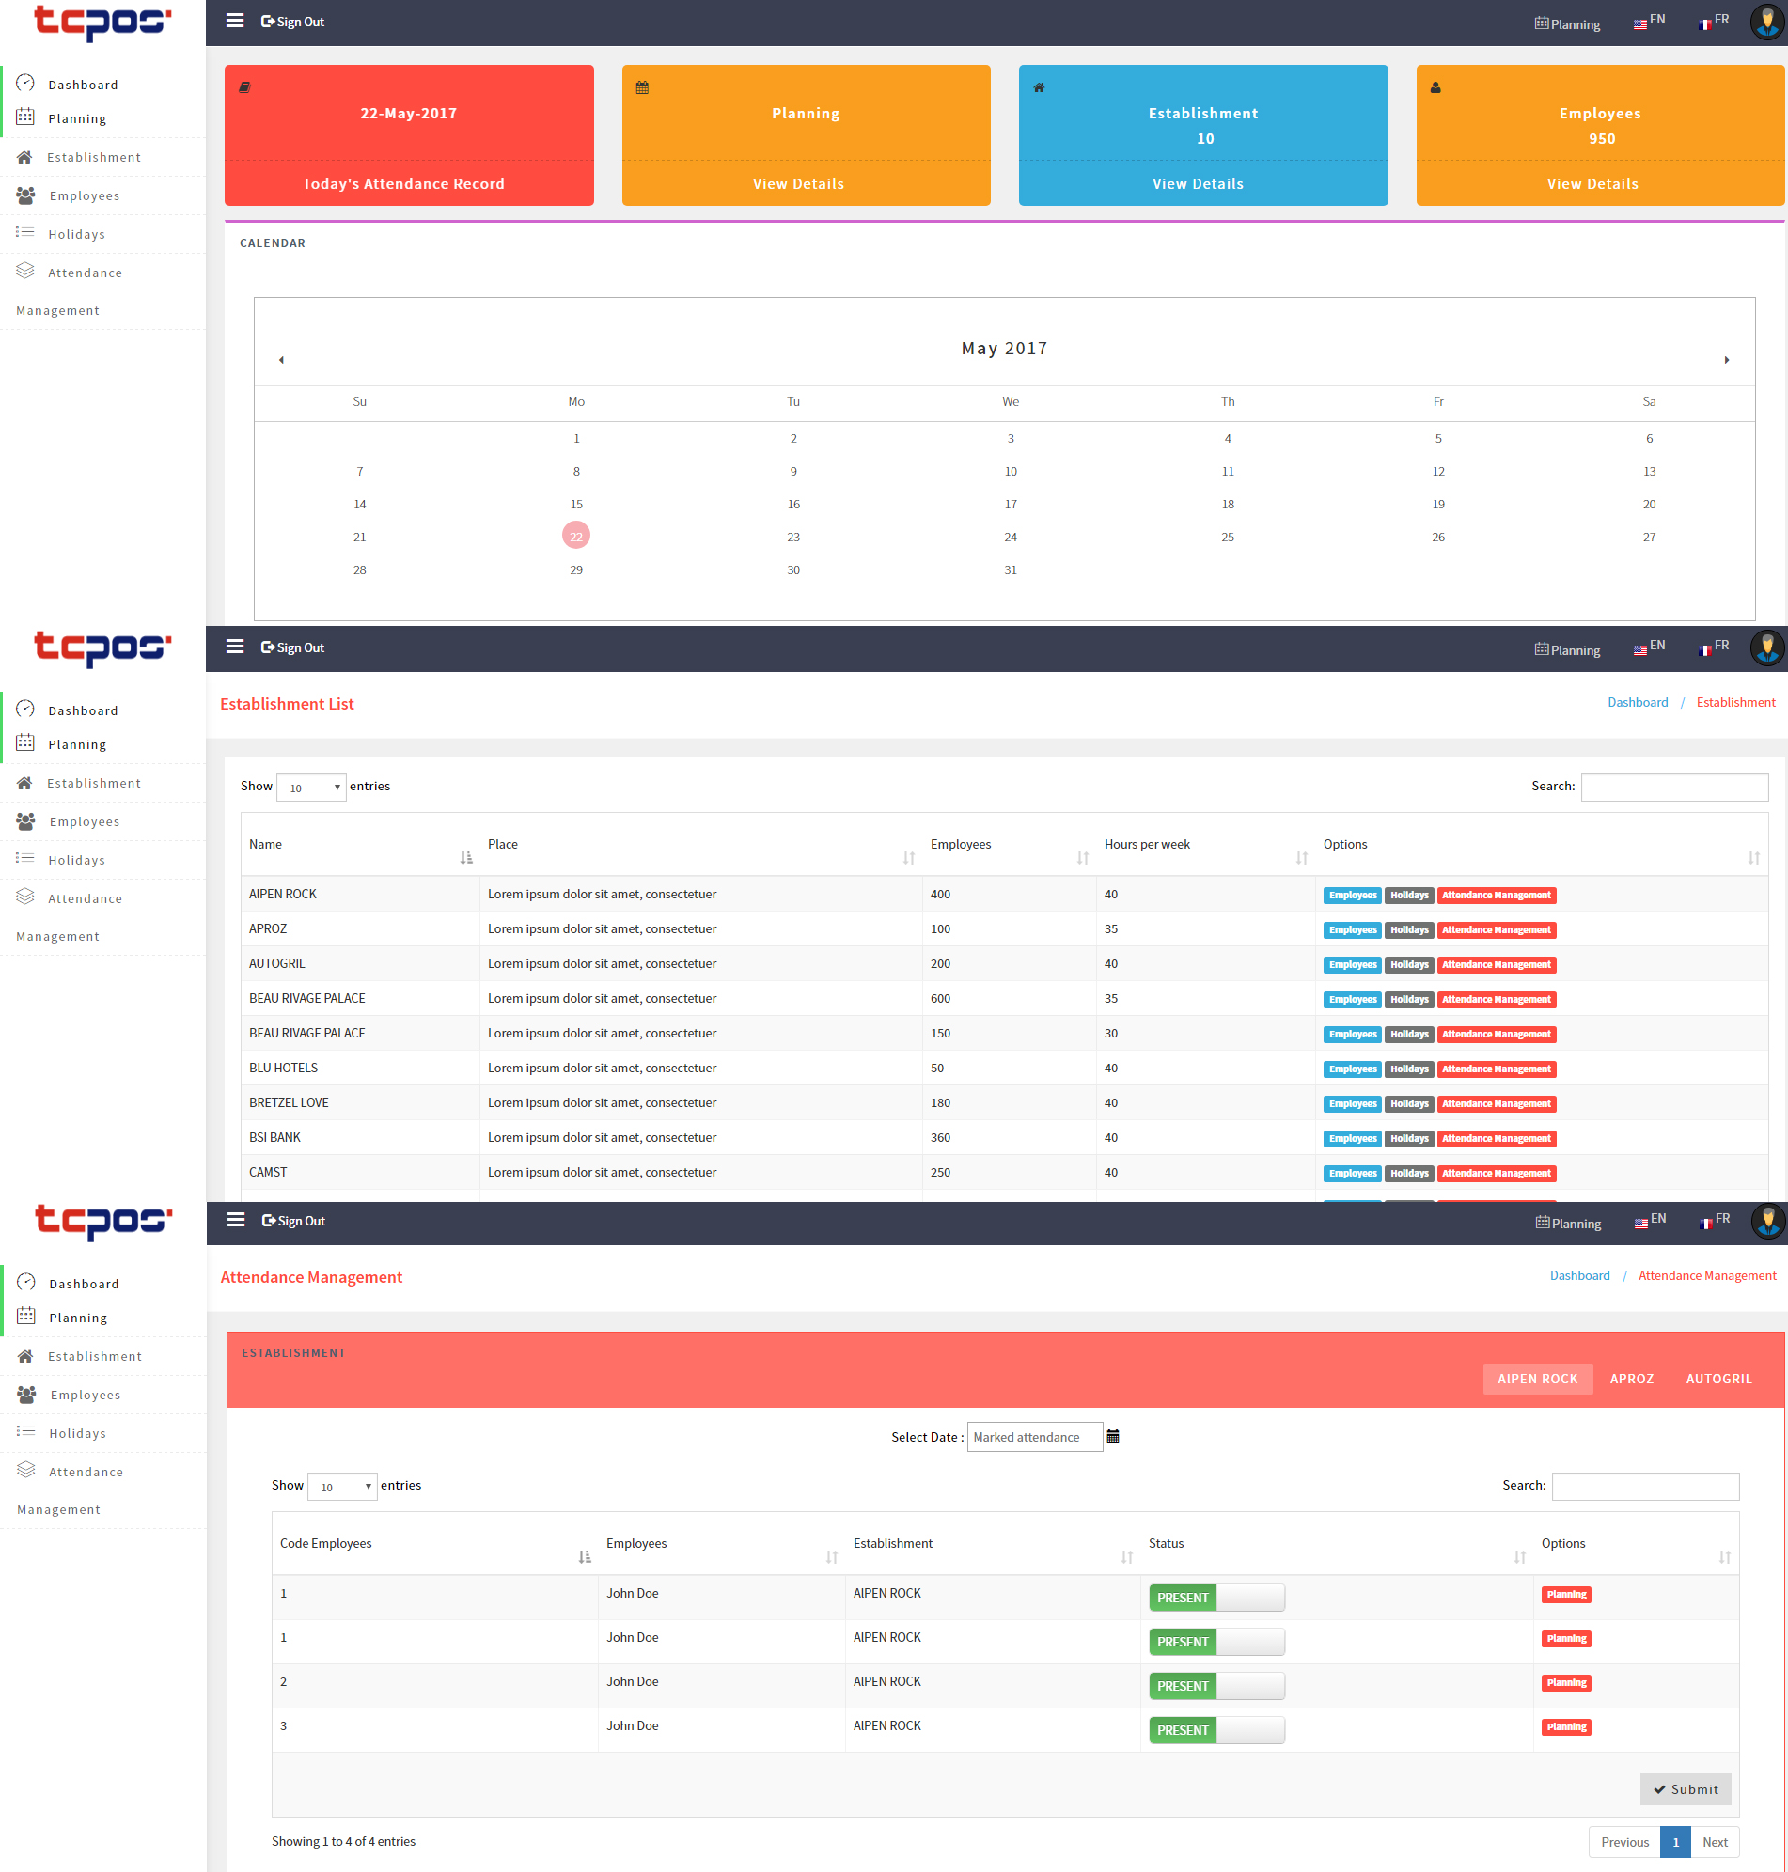Click user avatar on Attendance Management header
This screenshot has width=1788, height=1872.
(x=1767, y=1221)
